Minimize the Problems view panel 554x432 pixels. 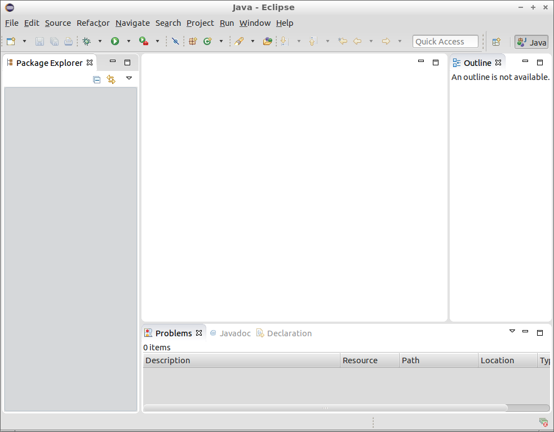pos(525,331)
